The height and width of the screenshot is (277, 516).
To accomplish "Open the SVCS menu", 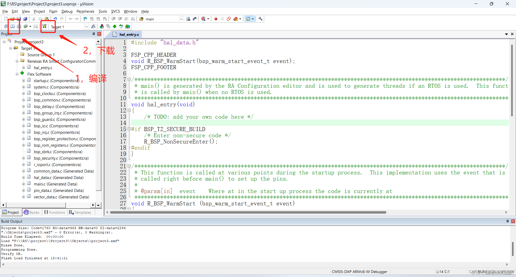I will click(x=115, y=11).
